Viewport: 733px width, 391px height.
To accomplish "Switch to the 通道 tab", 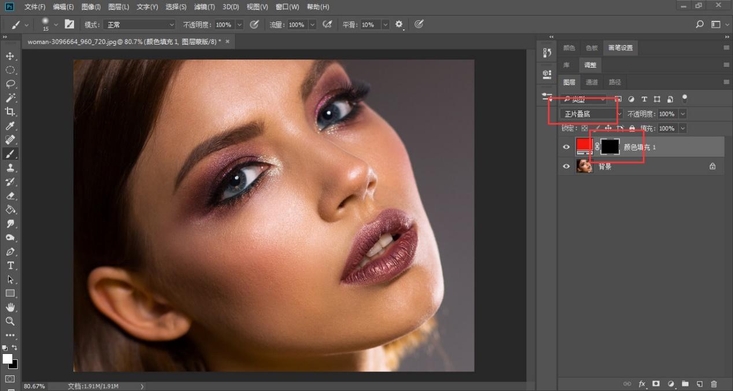I will pos(591,82).
